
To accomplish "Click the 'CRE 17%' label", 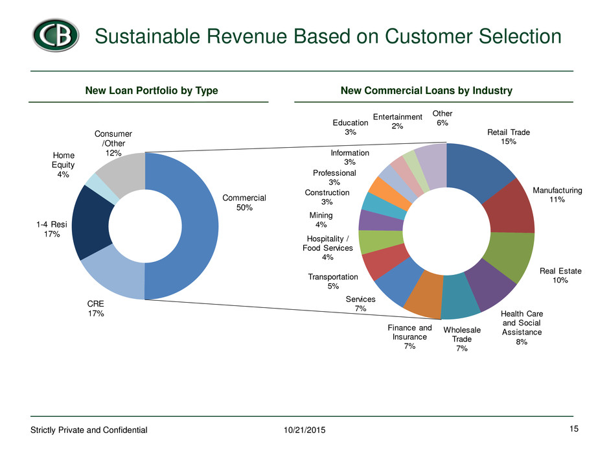I will tap(95, 309).
